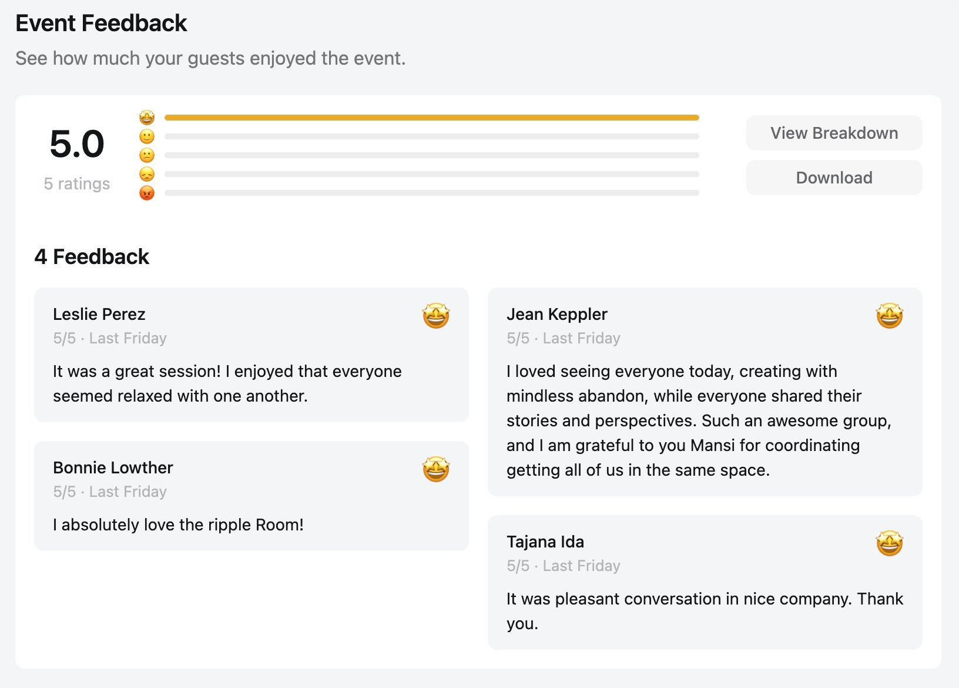Click the "5 ratings" count label
The image size is (959, 688).
(x=77, y=184)
